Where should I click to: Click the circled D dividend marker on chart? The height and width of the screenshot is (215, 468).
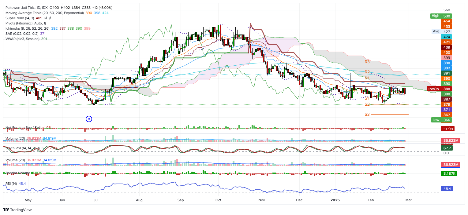tap(89, 119)
